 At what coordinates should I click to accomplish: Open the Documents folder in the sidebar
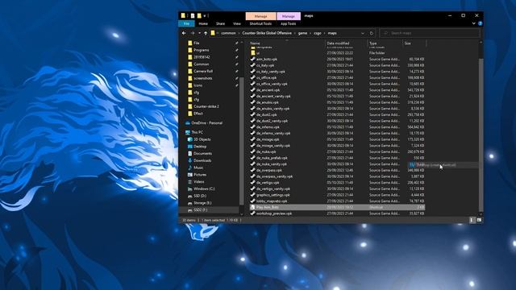pyautogui.click(x=202, y=154)
